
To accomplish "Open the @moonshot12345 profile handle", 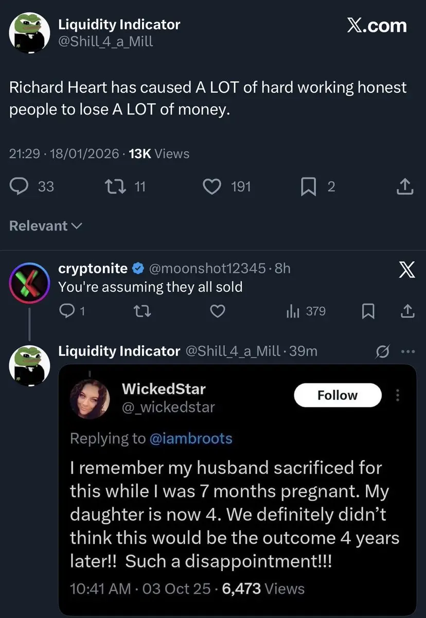I will tap(207, 268).
